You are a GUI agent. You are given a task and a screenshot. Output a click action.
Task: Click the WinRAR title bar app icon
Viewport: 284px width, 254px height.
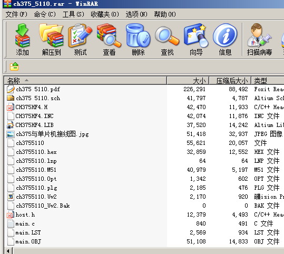coord(7,4)
